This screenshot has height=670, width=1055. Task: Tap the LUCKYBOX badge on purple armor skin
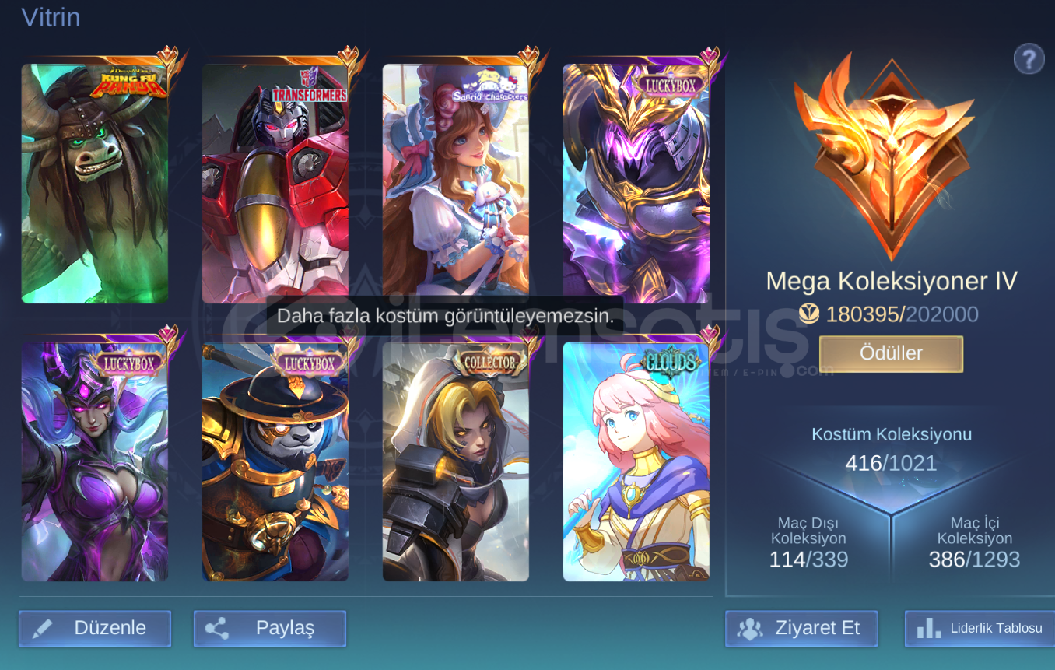coord(669,85)
